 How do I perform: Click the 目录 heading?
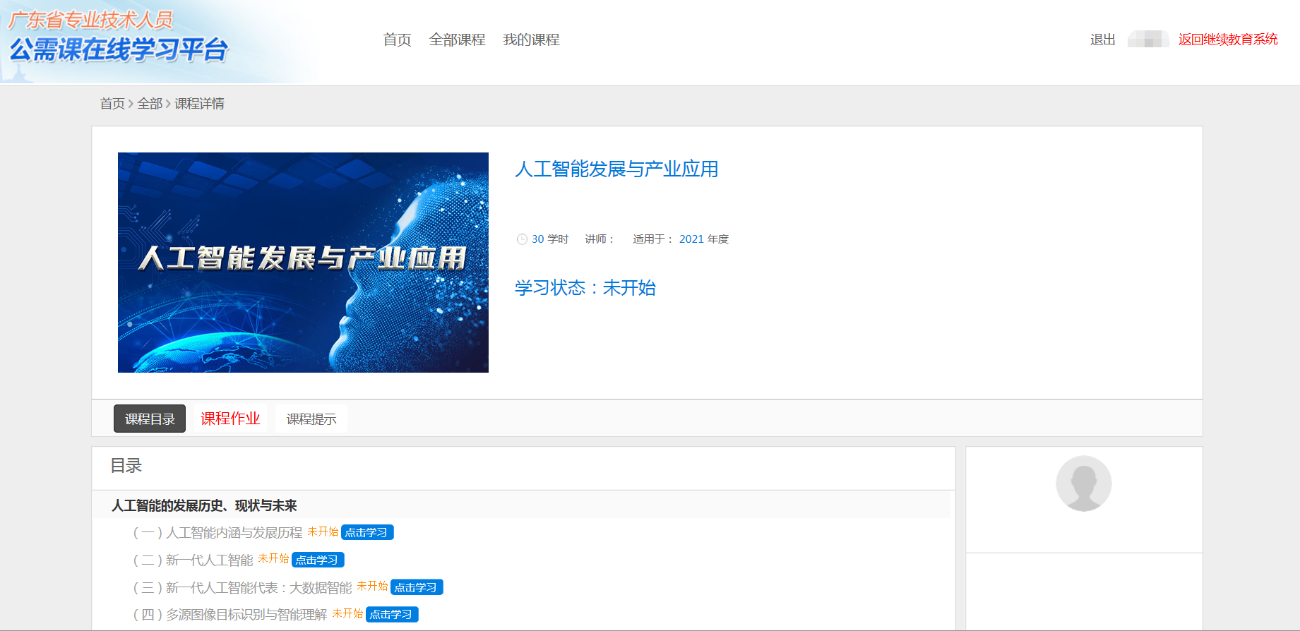(126, 466)
